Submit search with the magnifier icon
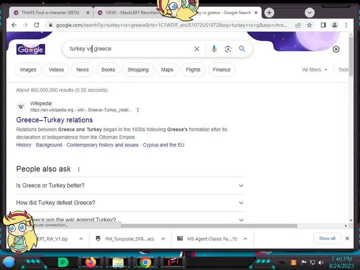360x270 pixels. point(242,49)
